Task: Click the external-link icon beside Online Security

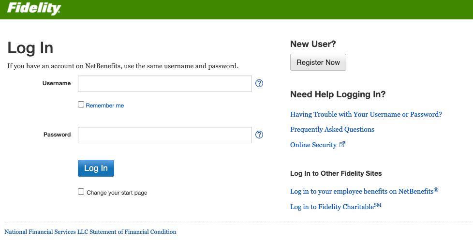Action: coord(342,144)
